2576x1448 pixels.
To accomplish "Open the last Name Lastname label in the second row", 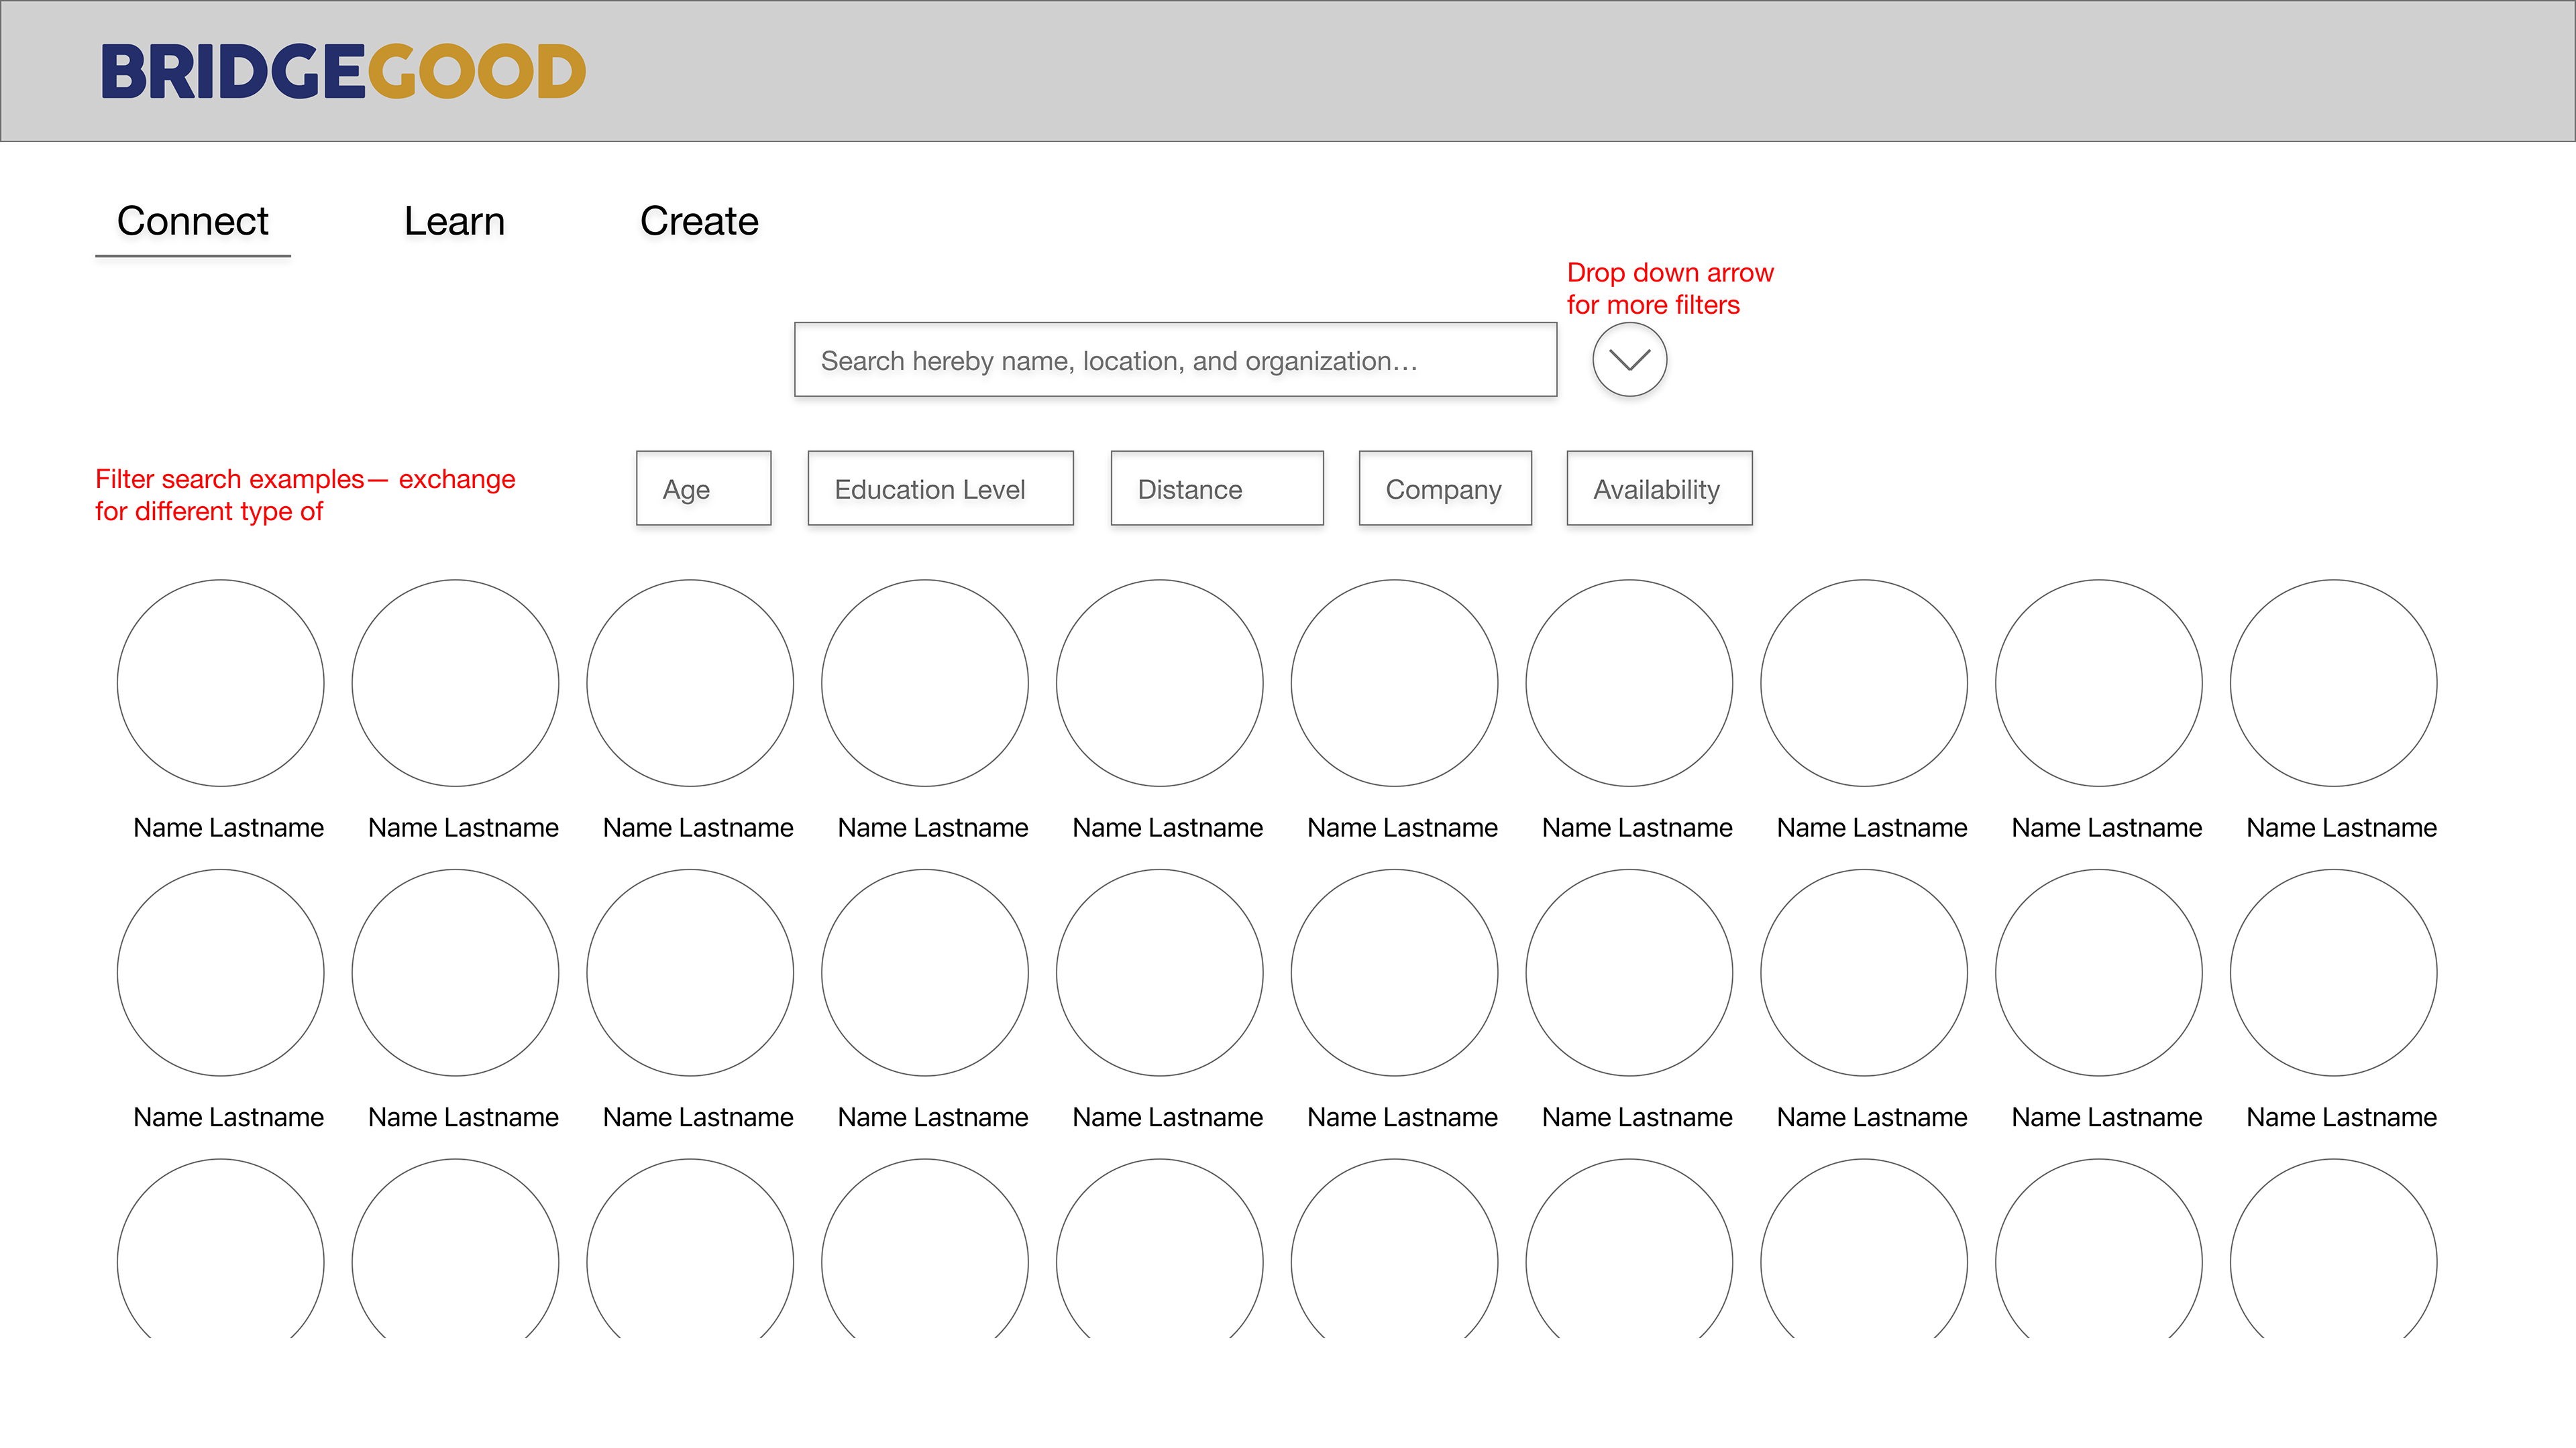I will click(2341, 1118).
